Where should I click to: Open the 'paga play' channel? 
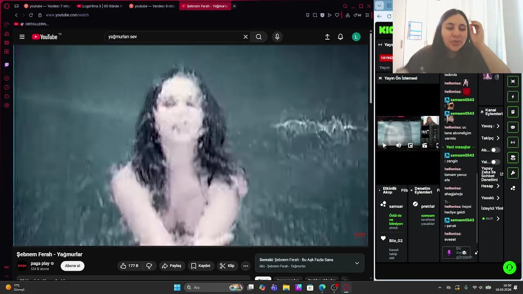(x=40, y=263)
